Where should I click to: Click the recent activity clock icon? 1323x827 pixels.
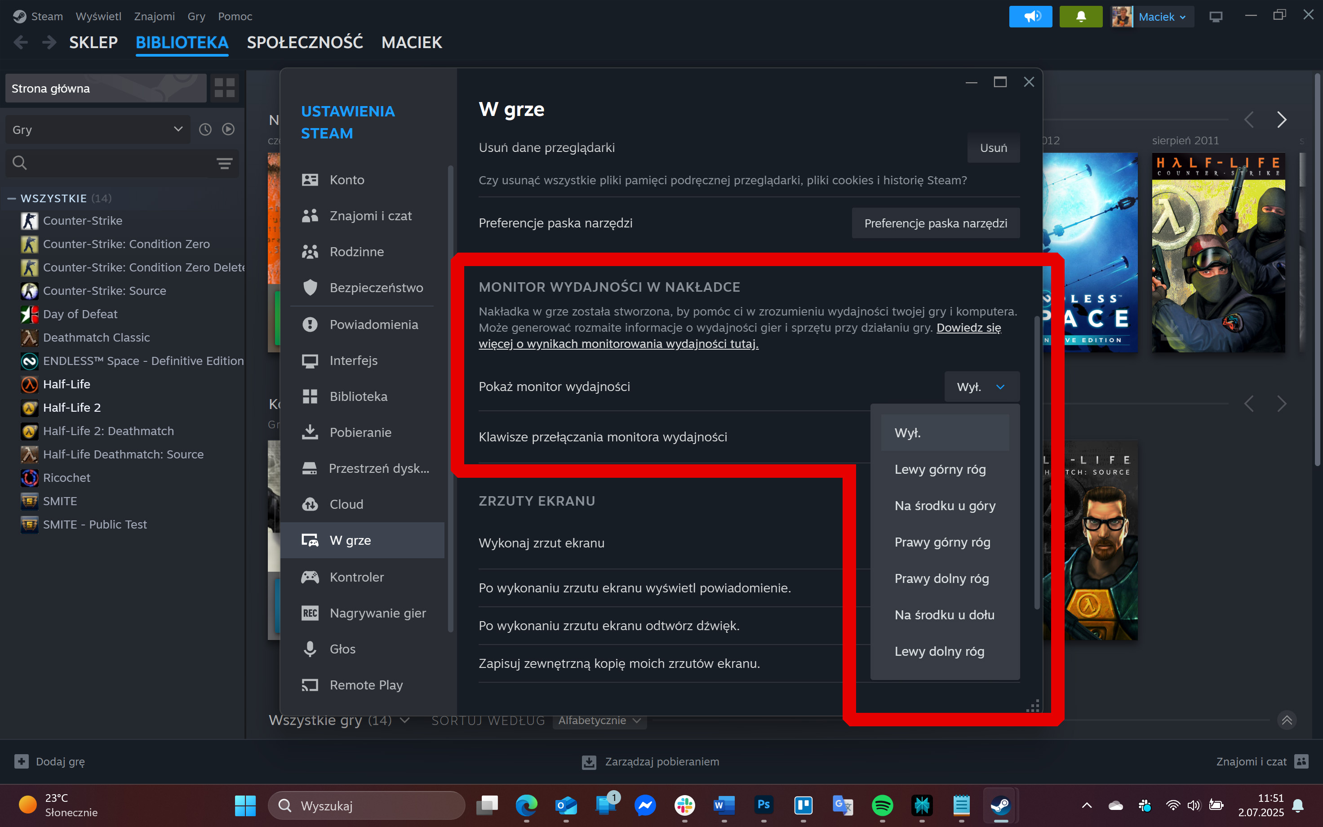point(205,129)
